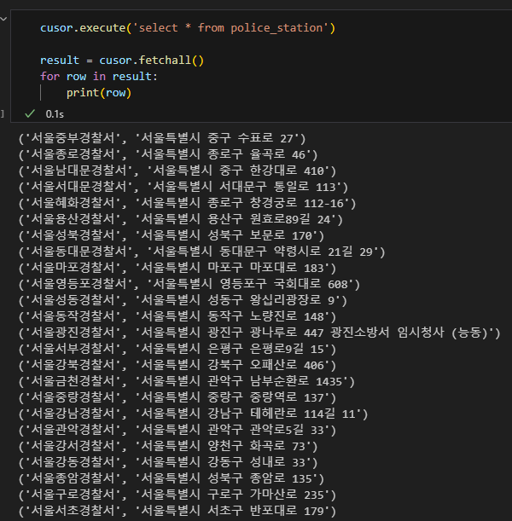Screen dimensions: 512x521
Task: Click output row '서울종로경찰서'
Action: pyautogui.click(x=168, y=154)
